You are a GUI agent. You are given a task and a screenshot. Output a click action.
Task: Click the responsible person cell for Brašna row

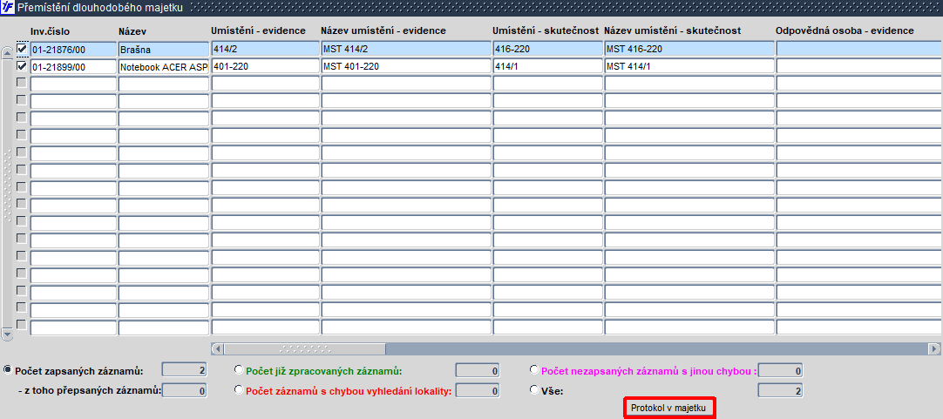coord(859,49)
